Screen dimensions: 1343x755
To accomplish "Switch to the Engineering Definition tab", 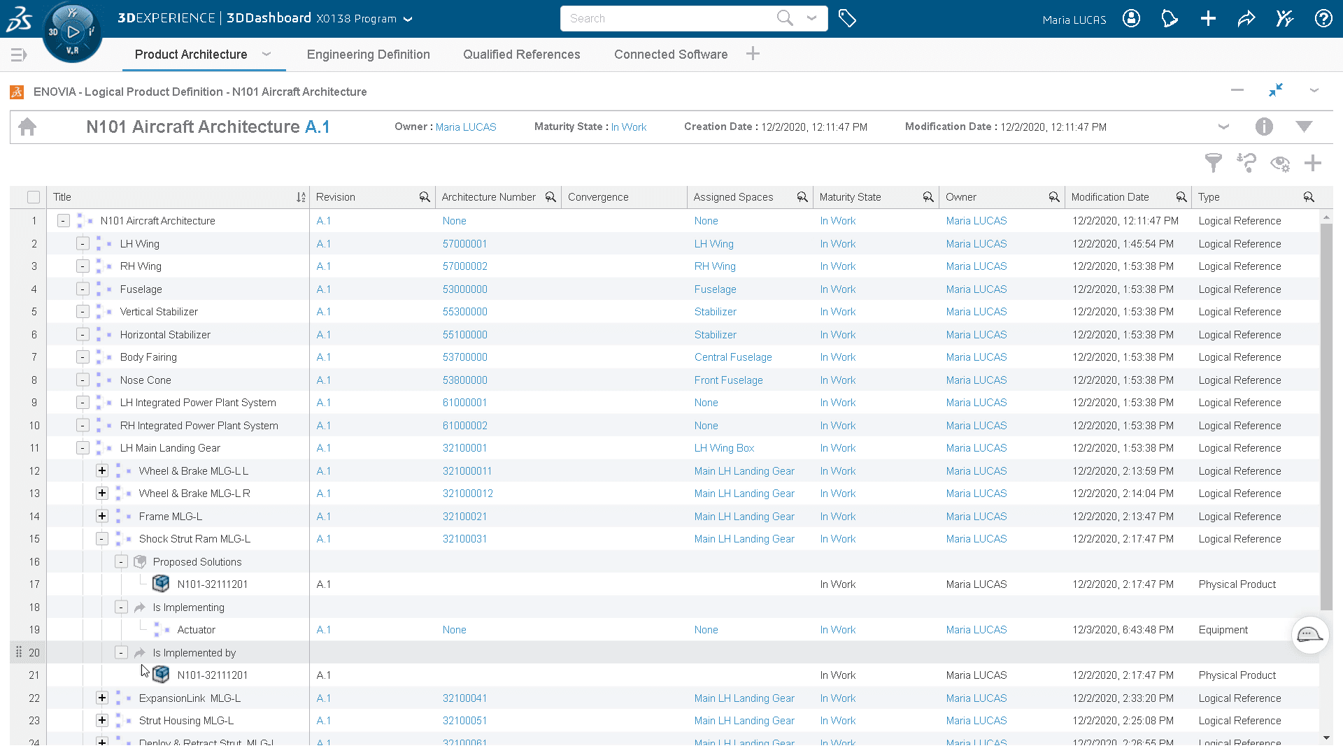I will 368,55.
